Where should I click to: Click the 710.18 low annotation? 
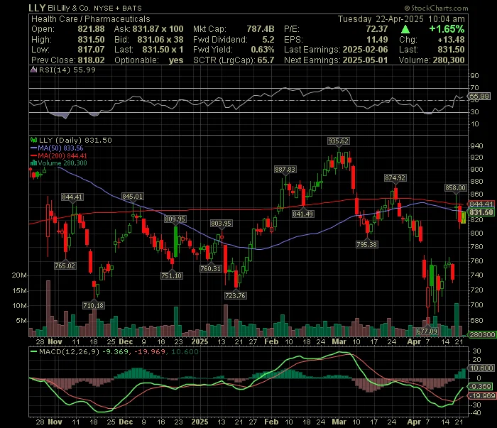tap(94, 305)
